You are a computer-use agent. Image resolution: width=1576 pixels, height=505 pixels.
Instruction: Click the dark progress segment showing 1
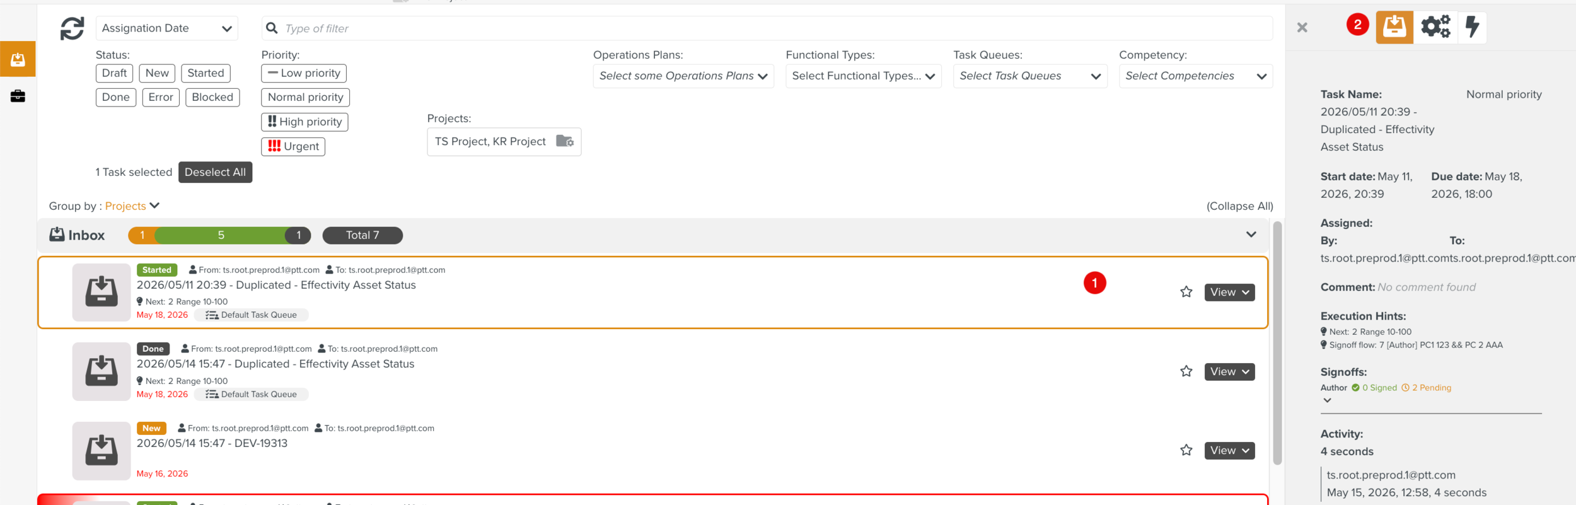tap(299, 235)
